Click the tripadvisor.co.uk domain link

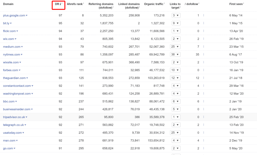coord(14,117)
